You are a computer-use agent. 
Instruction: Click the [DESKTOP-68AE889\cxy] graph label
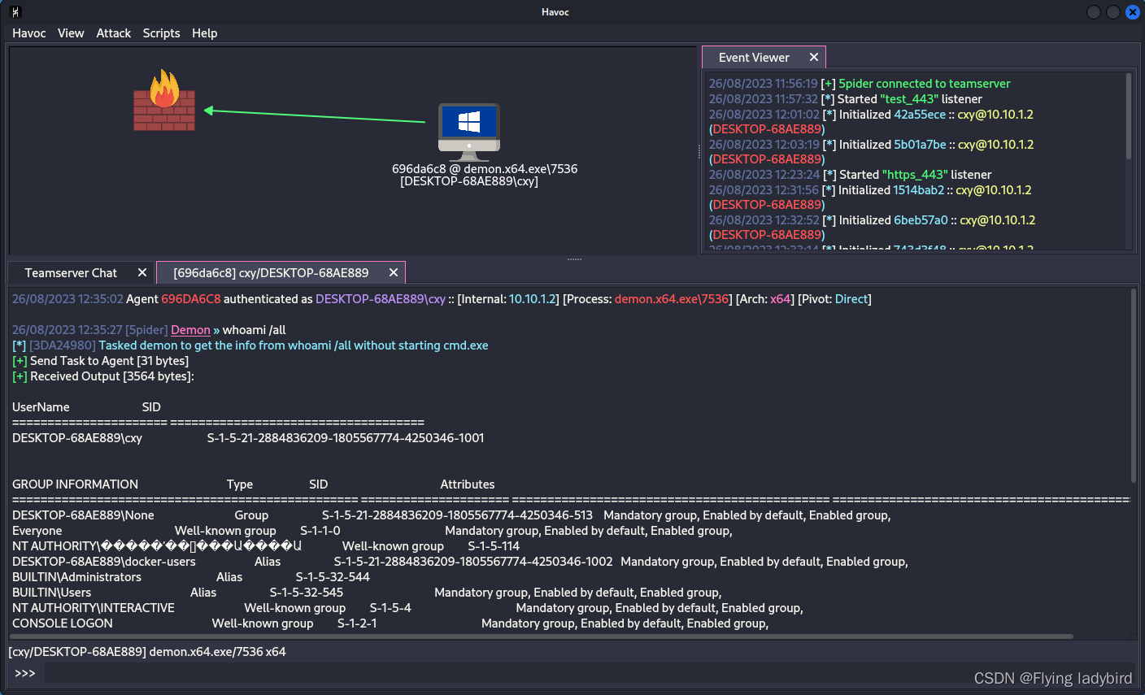tap(469, 181)
